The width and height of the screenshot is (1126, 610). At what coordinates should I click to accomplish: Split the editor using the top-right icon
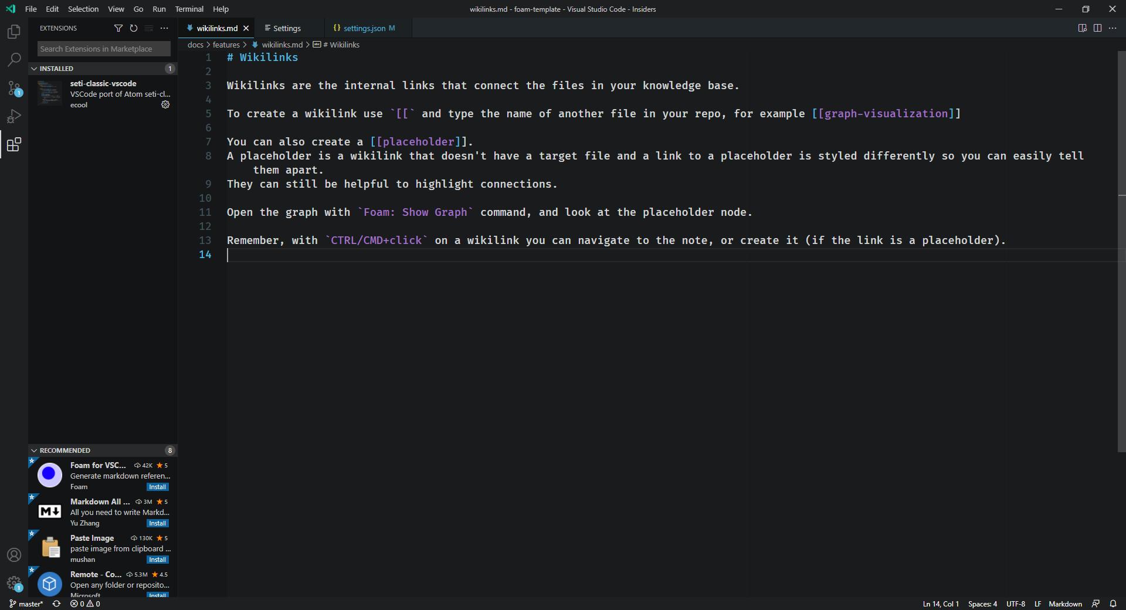tap(1097, 28)
